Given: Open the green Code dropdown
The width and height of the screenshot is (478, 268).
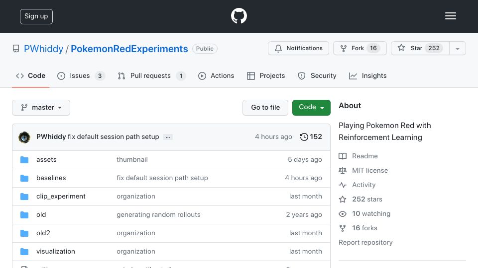Looking at the screenshot, I should 311,108.
